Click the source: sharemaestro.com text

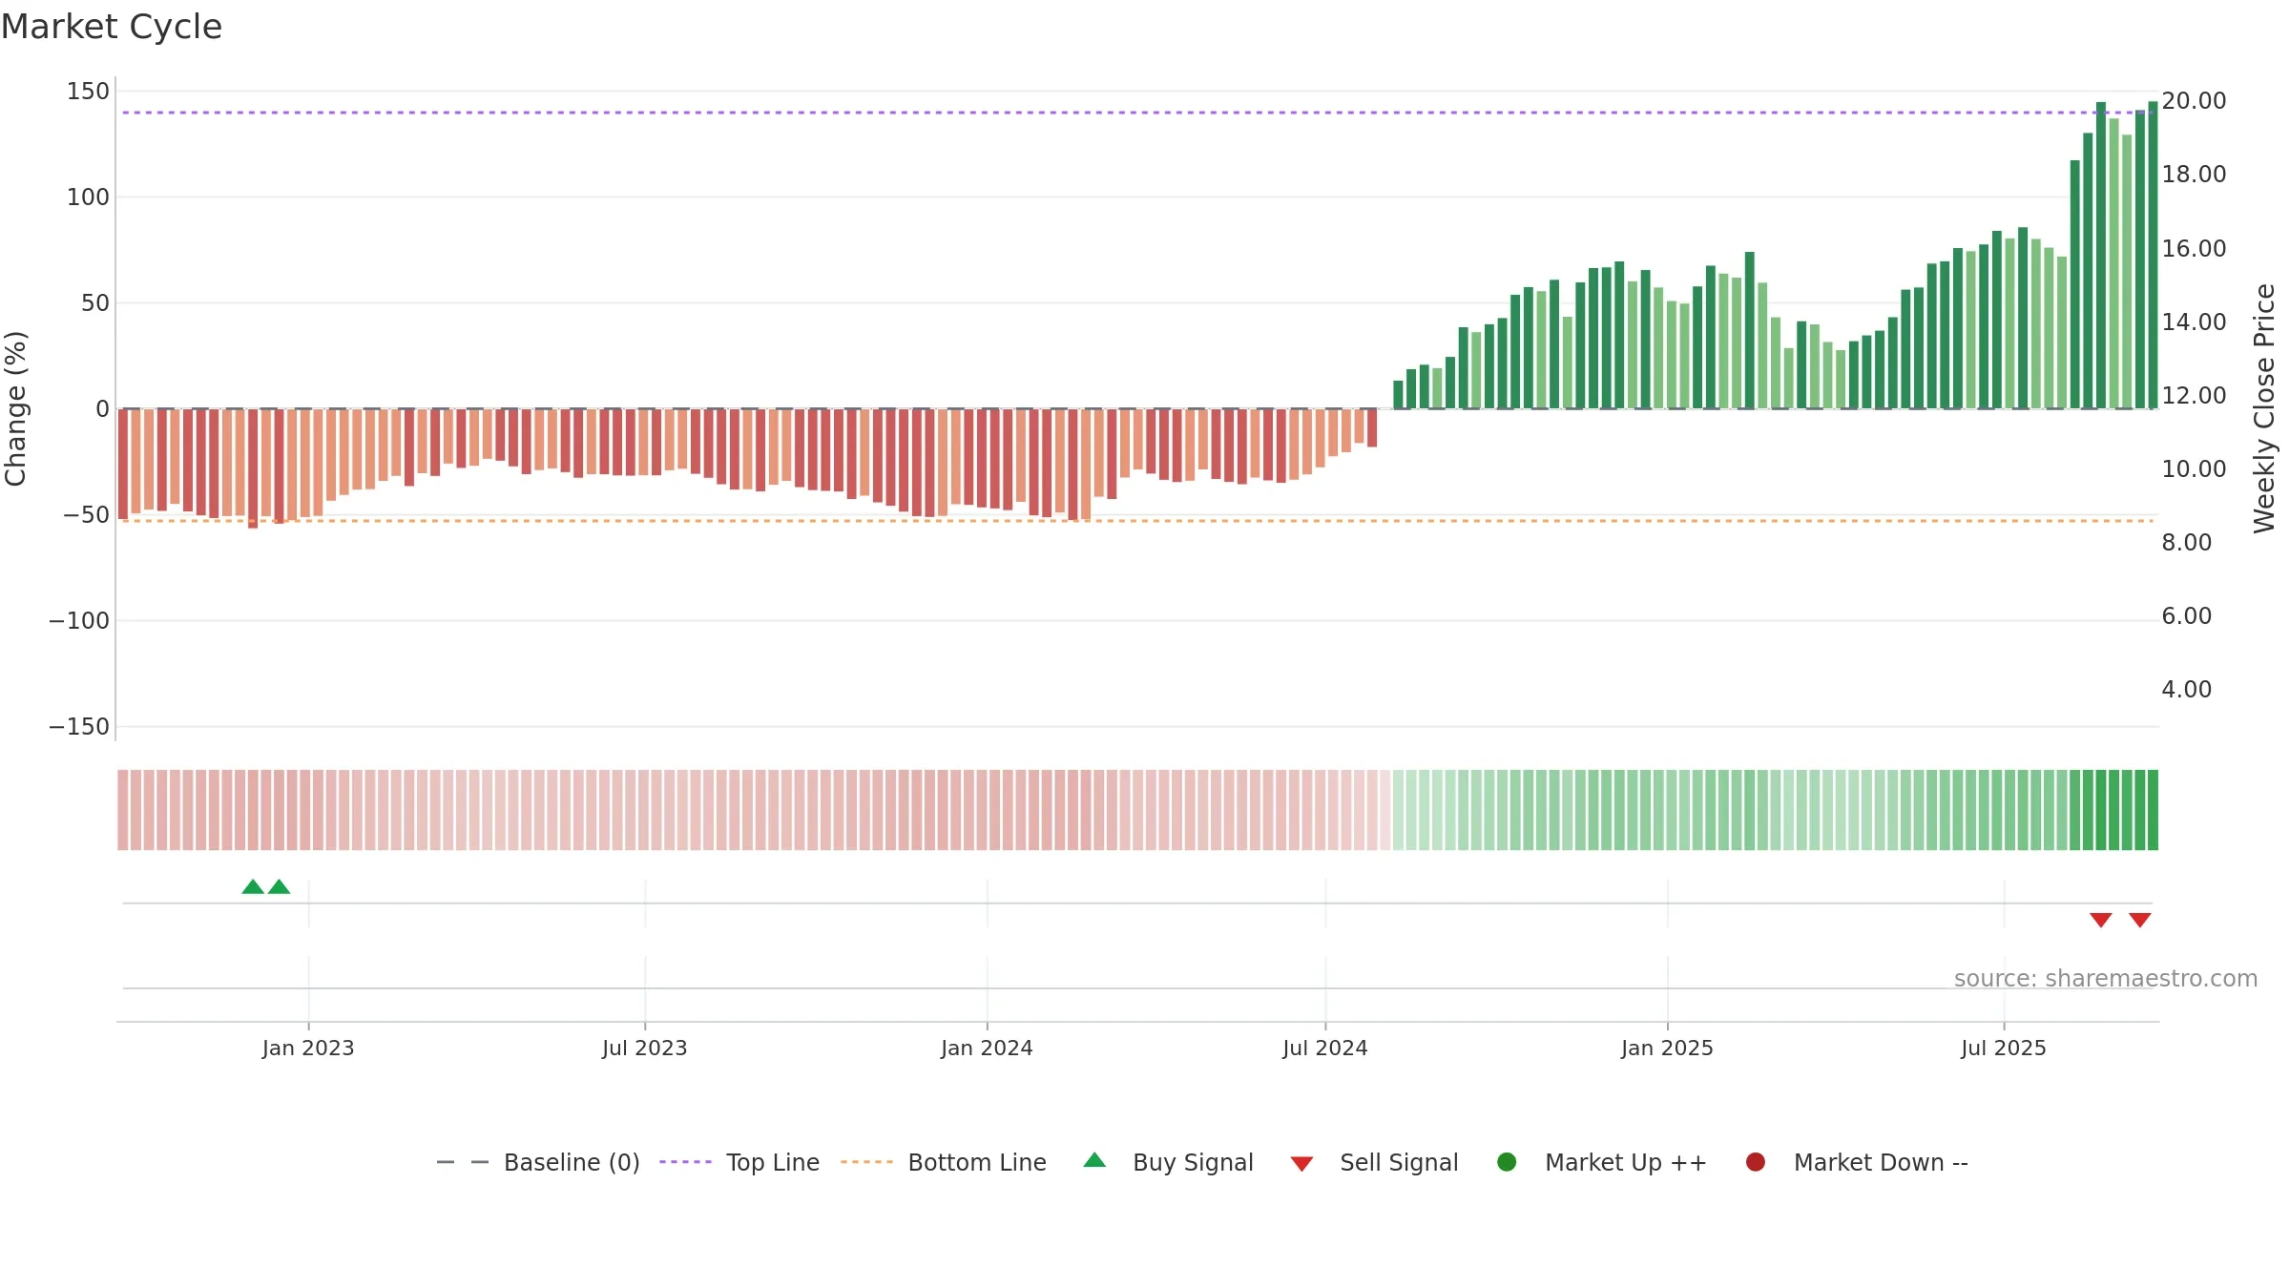[x=2106, y=979]
